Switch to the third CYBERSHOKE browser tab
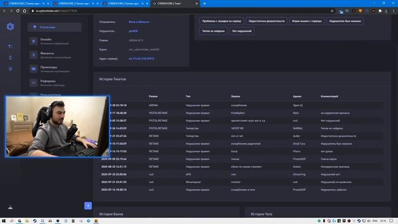This screenshot has height=224, width=398. click(x=125, y=4)
